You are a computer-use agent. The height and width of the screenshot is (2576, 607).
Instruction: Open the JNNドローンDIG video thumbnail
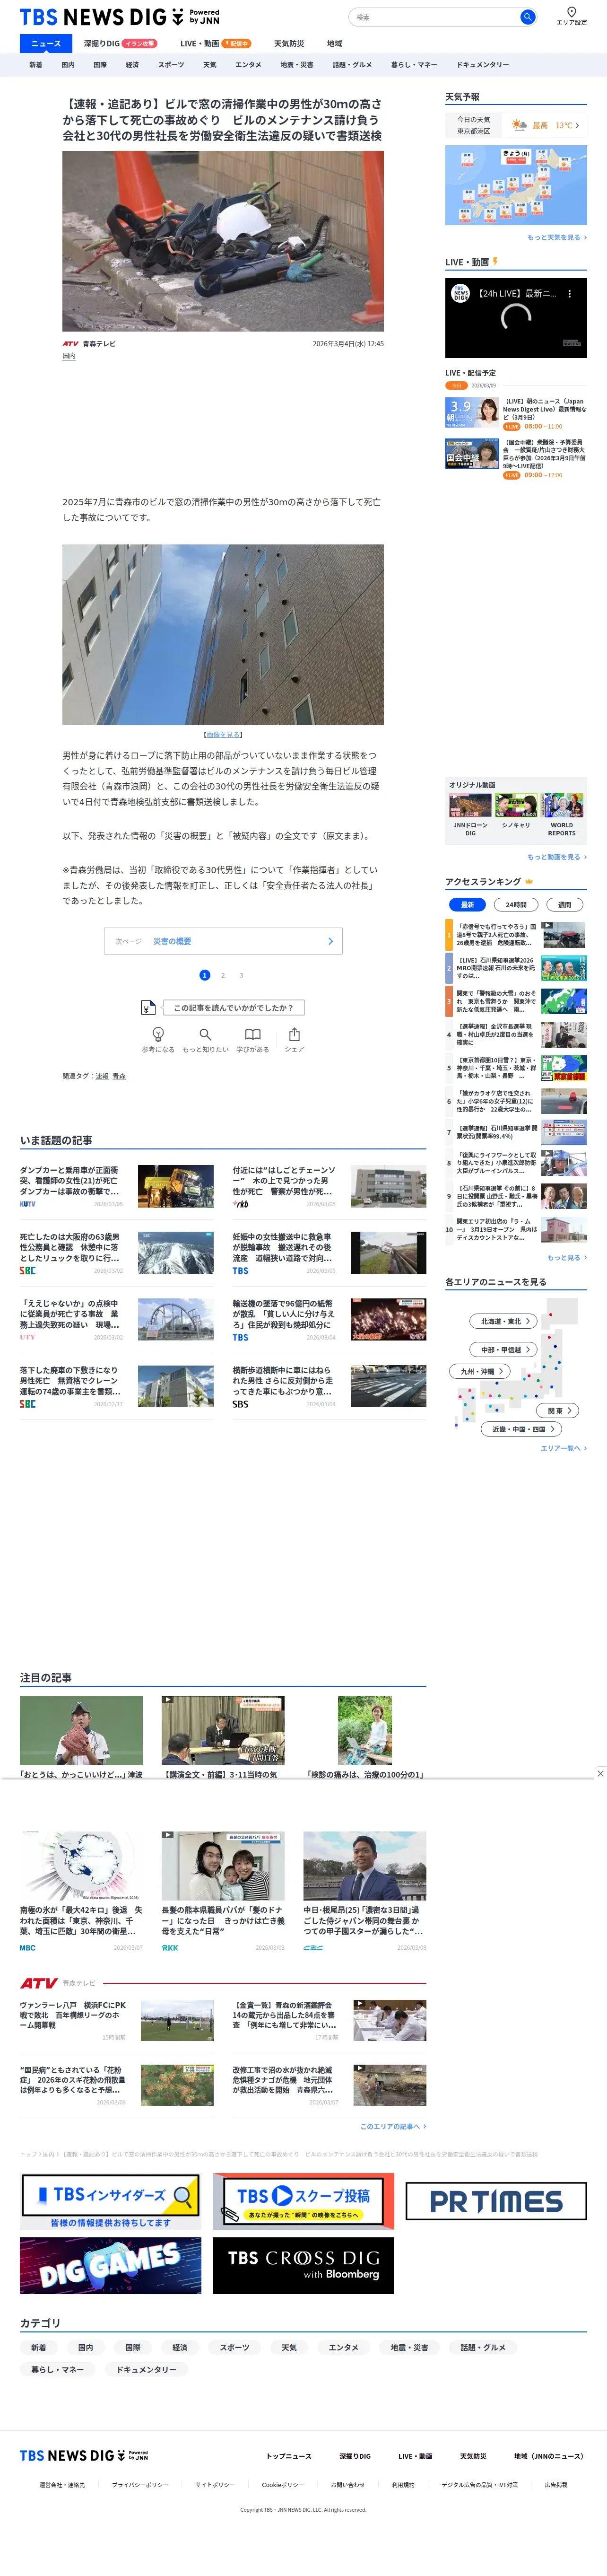(x=470, y=806)
